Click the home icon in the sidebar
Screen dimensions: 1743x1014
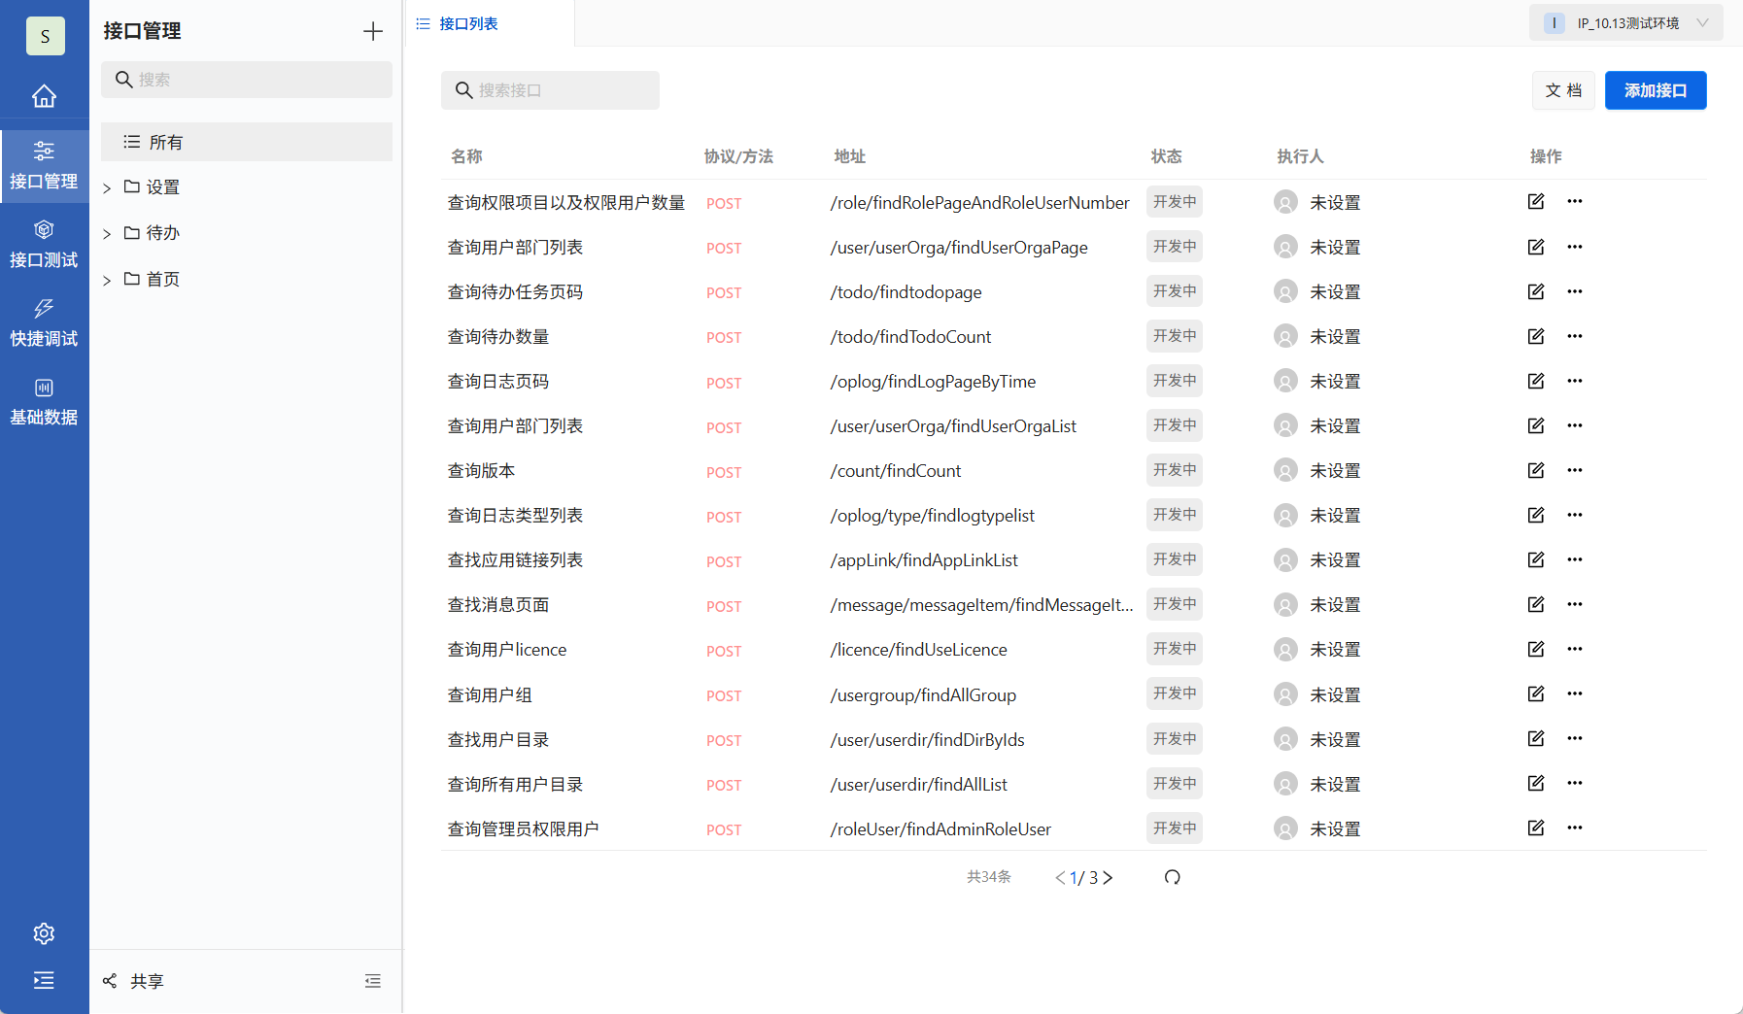pyautogui.click(x=44, y=95)
